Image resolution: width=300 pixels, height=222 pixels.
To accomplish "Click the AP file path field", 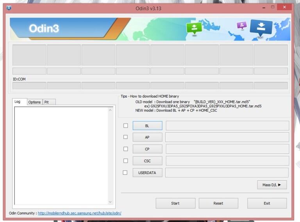I will [227, 137].
